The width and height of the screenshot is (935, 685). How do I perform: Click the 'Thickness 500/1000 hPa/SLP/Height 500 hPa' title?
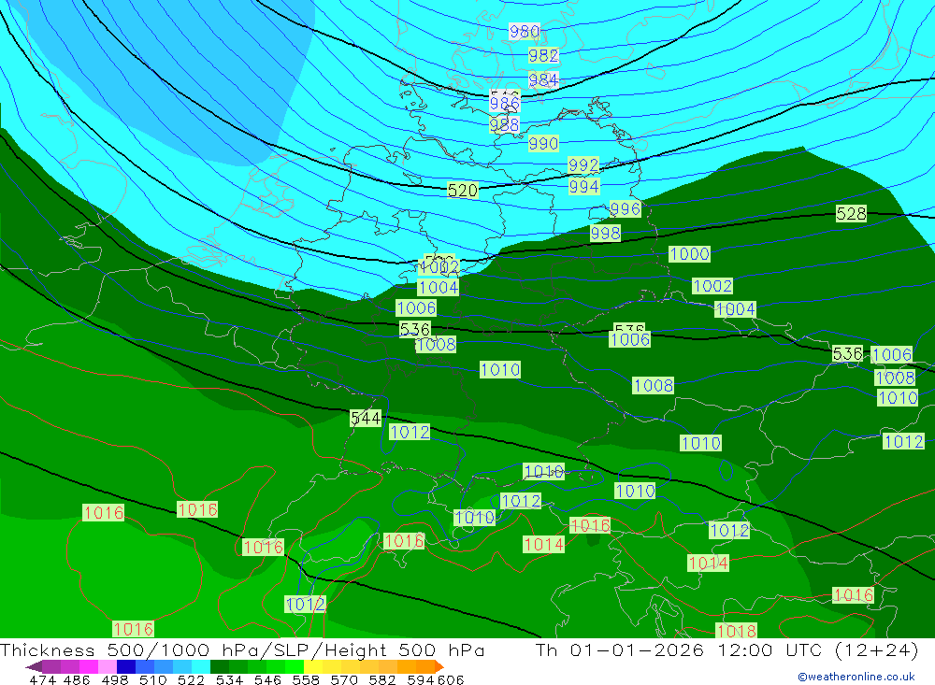[242, 649]
